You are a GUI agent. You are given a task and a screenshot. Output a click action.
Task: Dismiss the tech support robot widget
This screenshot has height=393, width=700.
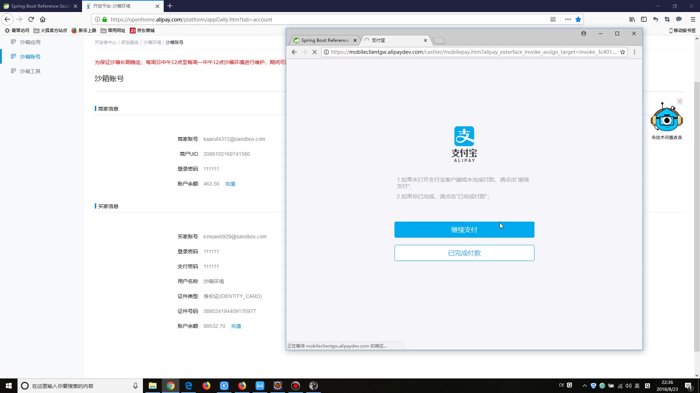point(680,102)
